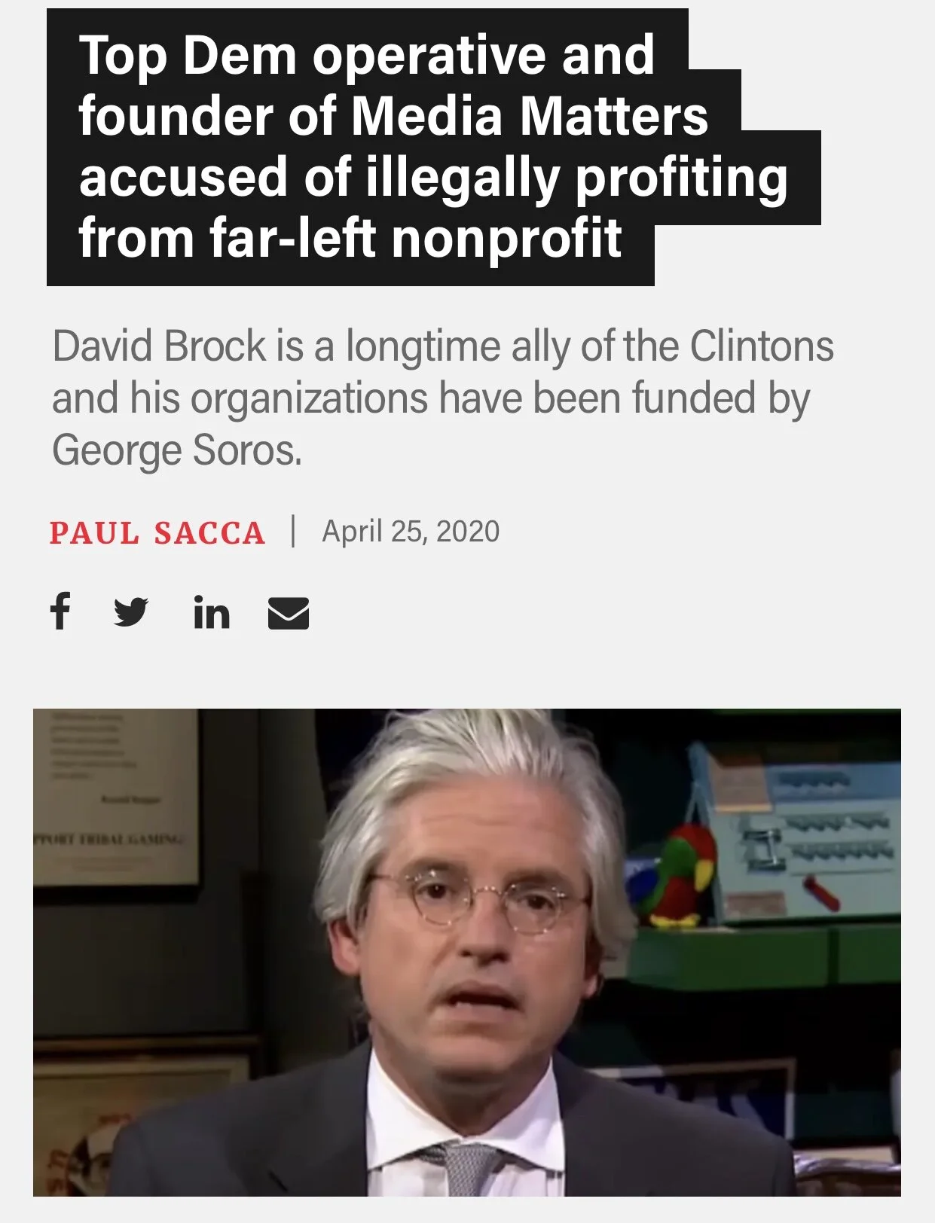Click the word 'Clintons' in the subheading

click(x=762, y=346)
